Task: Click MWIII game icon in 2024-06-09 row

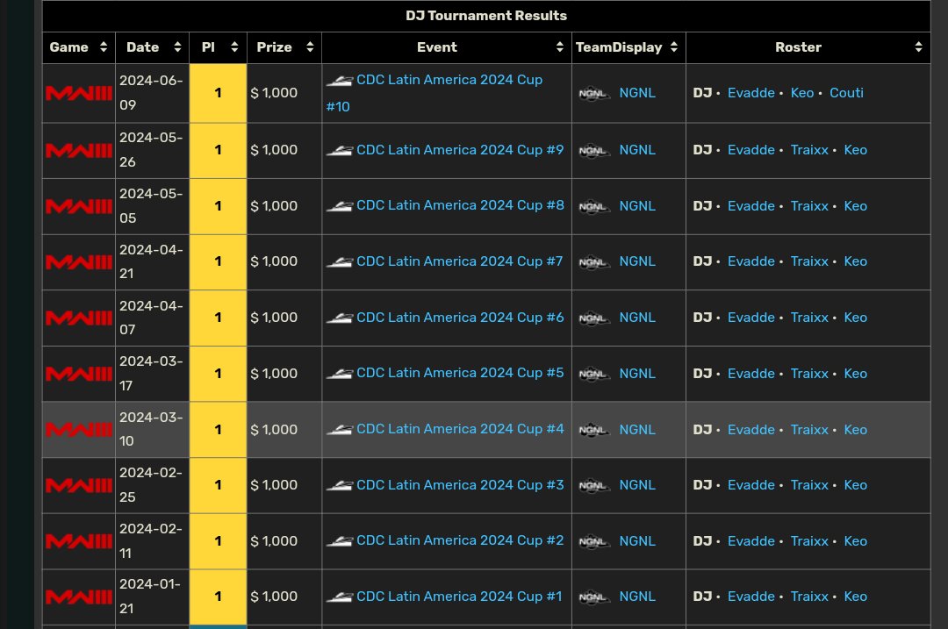Action: tap(79, 93)
